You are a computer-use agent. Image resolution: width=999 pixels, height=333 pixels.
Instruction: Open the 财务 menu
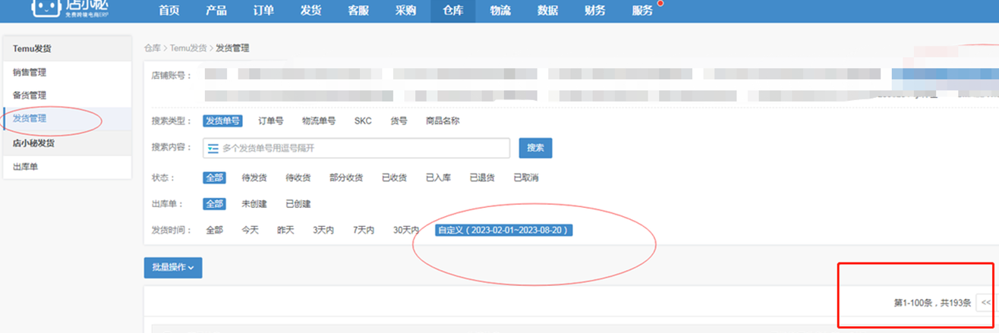595,11
